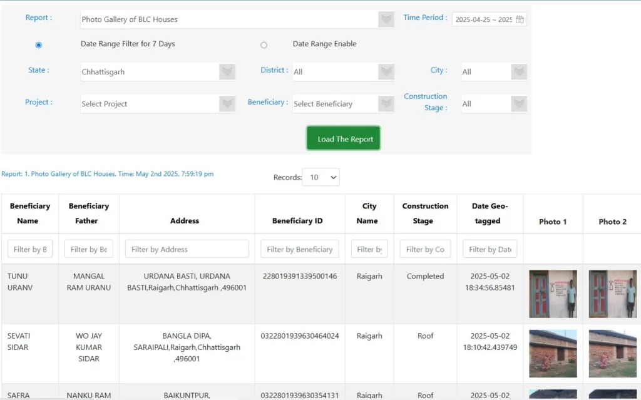This screenshot has height=400, width=641.
Task: Click the calendar icon in Time Period field
Action: click(x=520, y=19)
